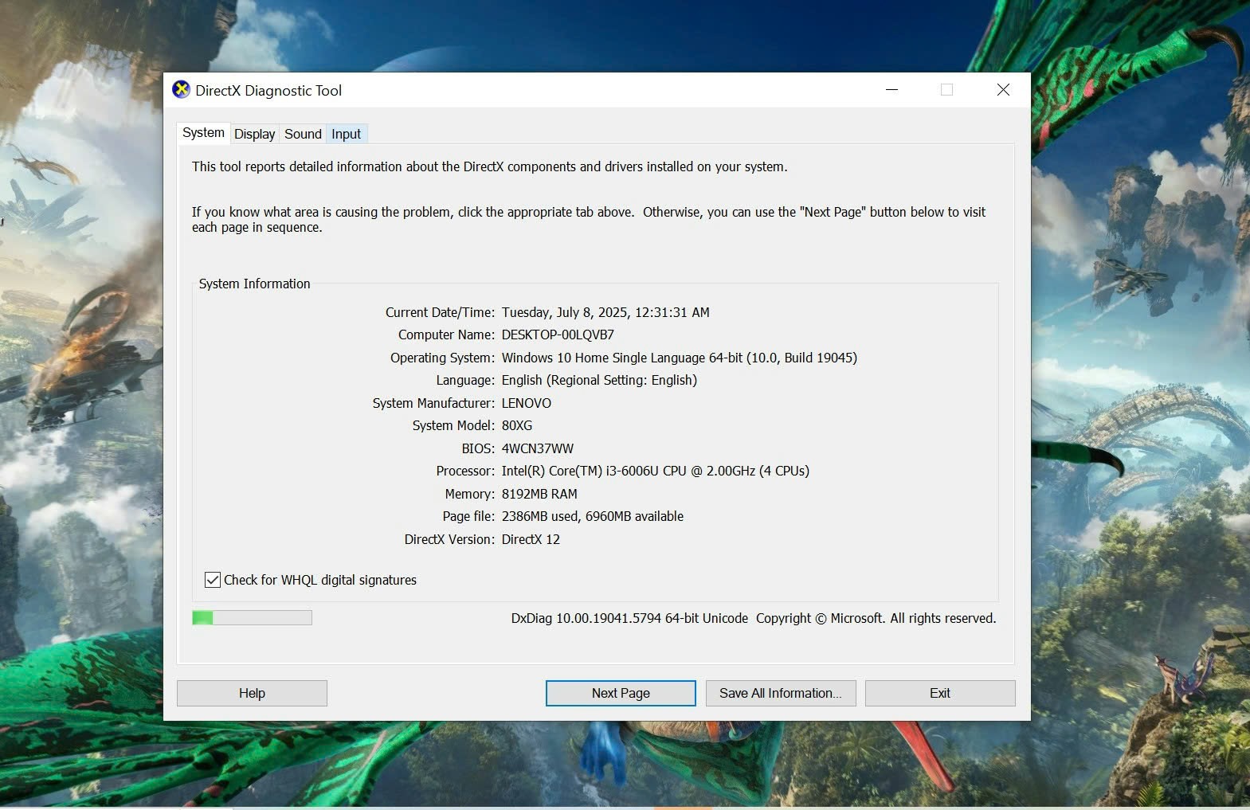
Task: Click the Help button
Action: pyautogui.click(x=252, y=693)
